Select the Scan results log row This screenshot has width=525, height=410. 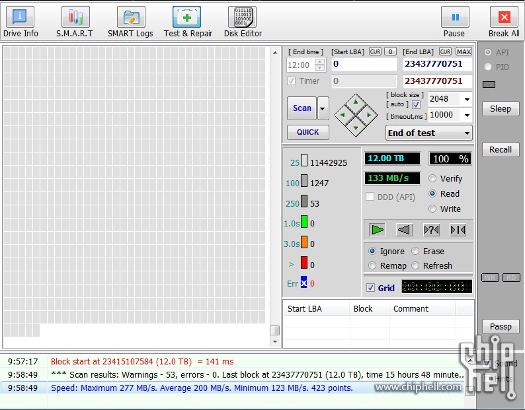pos(232,374)
